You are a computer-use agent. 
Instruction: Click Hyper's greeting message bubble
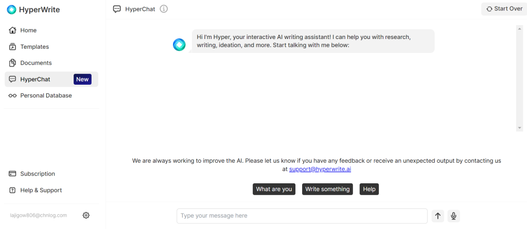[x=313, y=41]
